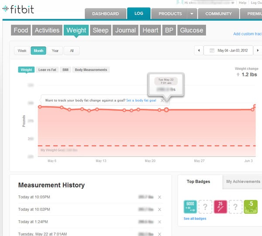Screen dimensions: 262x236
Task: Dismiss the body fat goal tip
Action: pos(162,101)
